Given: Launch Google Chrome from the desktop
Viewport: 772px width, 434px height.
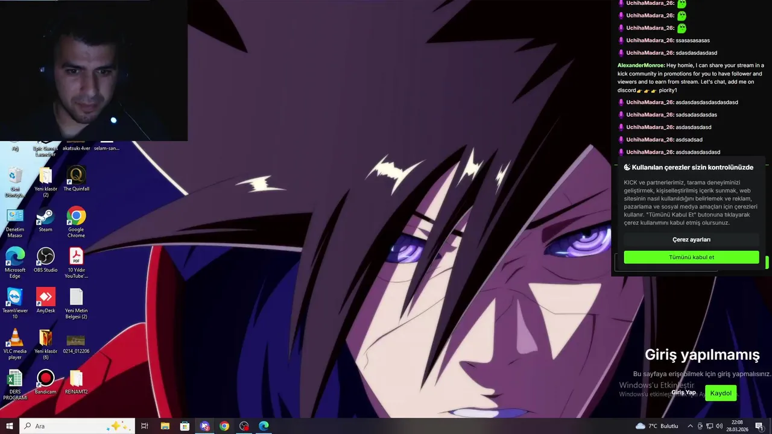Looking at the screenshot, I should tap(76, 223).
